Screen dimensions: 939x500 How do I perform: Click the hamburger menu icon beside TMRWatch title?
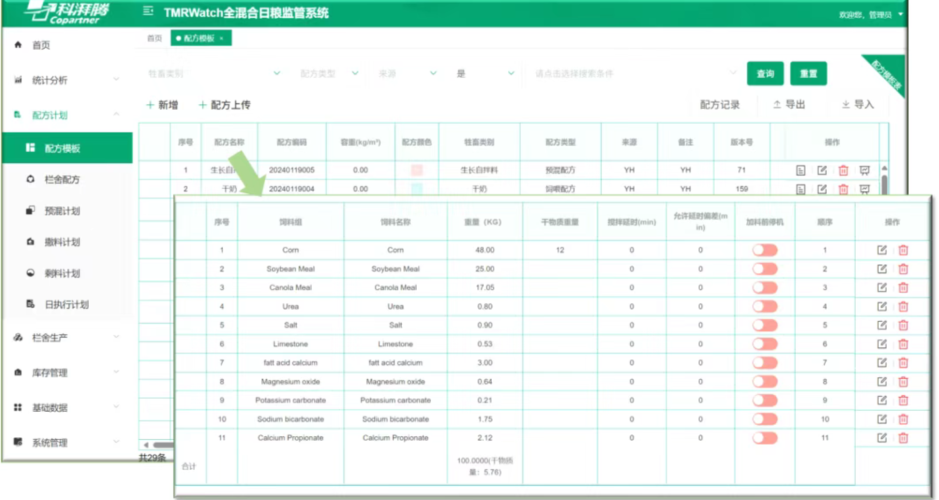click(x=148, y=12)
